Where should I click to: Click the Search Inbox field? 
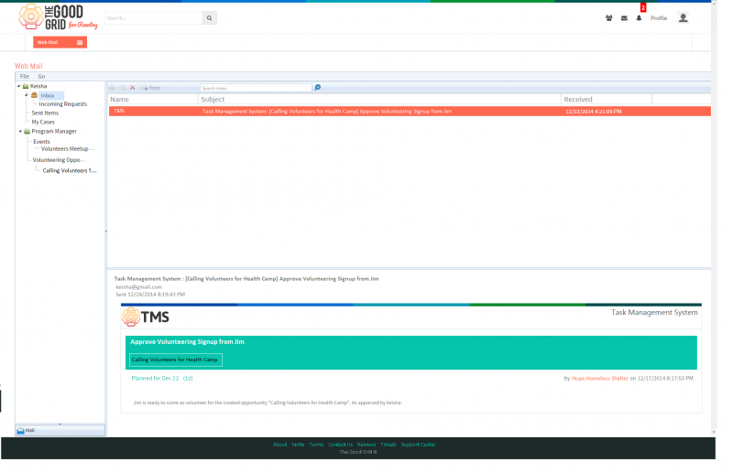(x=256, y=88)
